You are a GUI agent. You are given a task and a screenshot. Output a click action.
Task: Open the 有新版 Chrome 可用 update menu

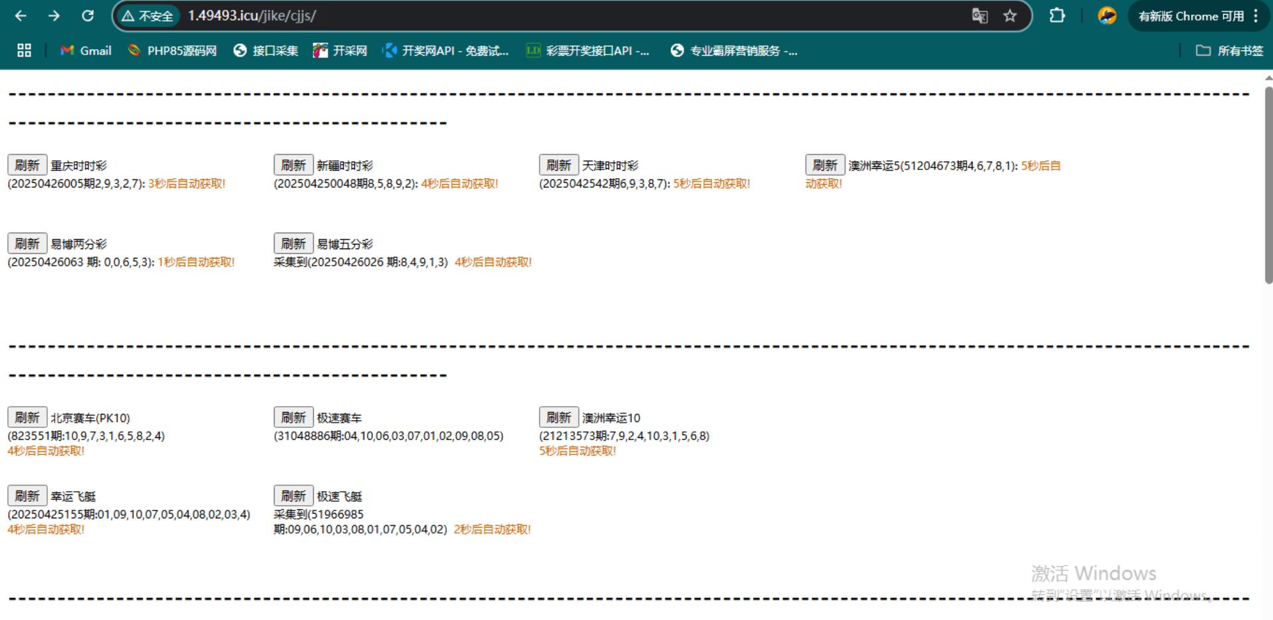(x=1198, y=16)
